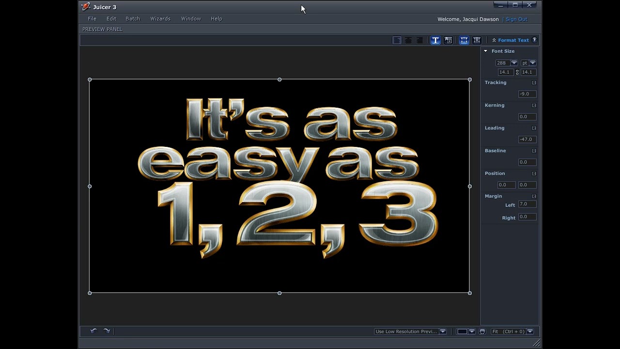Click the top-right bounding box handle
The image size is (620, 349).
(470, 79)
